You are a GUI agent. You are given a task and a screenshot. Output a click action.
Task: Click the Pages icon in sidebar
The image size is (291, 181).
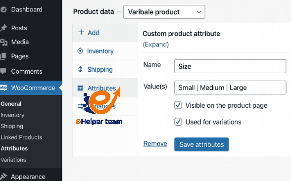click(3, 56)
